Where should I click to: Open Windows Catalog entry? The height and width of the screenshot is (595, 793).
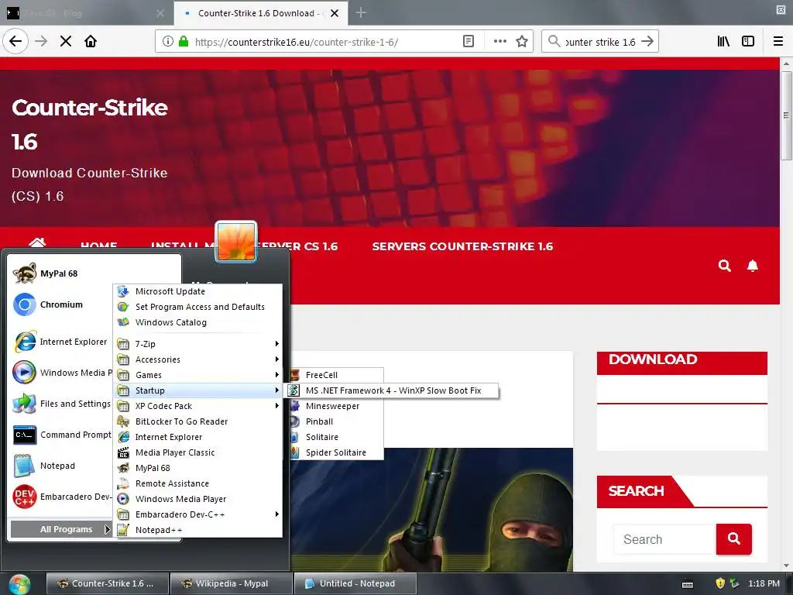point(197,322)
